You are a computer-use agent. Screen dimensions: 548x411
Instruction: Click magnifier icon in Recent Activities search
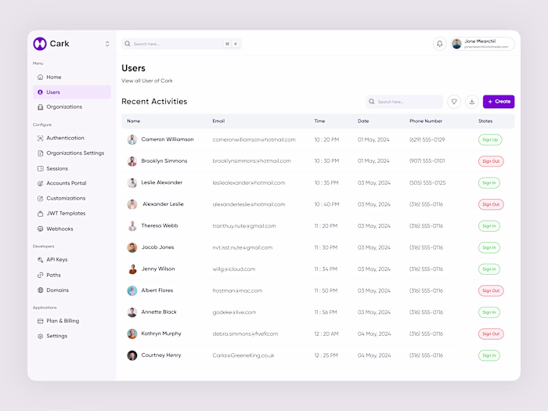tap(372, 102)
